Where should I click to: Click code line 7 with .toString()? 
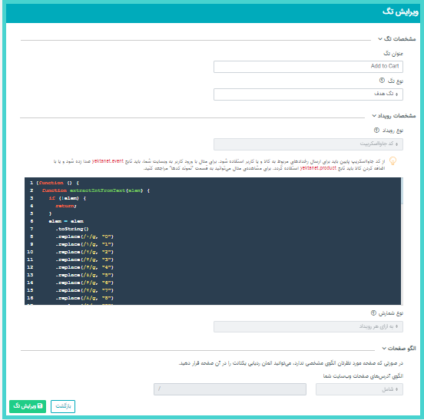[x=72, y=229]
